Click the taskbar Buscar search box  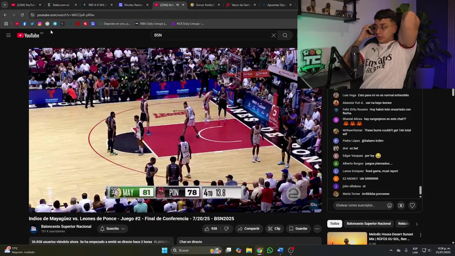pos(196,250)
